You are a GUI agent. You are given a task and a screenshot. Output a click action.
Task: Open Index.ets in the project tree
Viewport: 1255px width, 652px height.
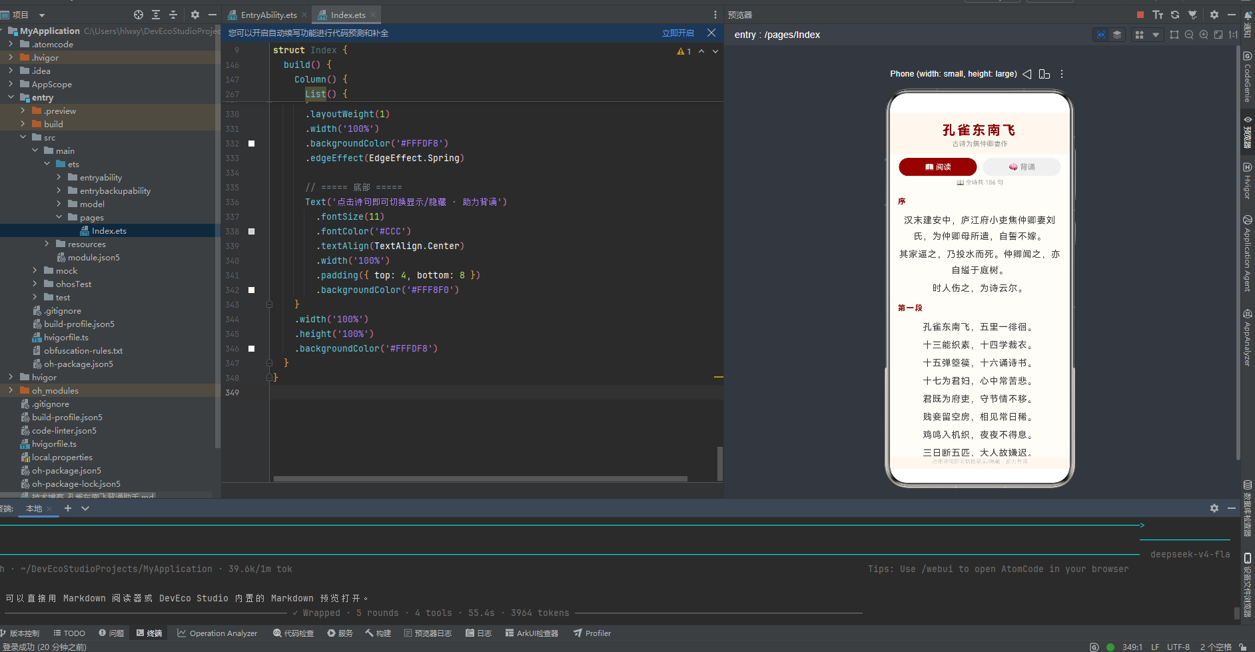tap(109, 230)
